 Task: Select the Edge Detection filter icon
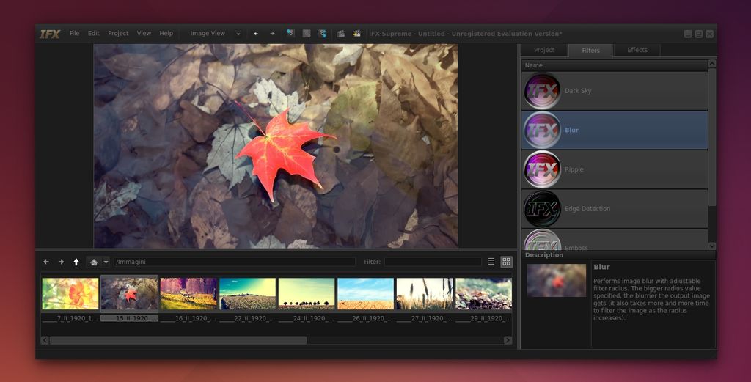[543, 209]
